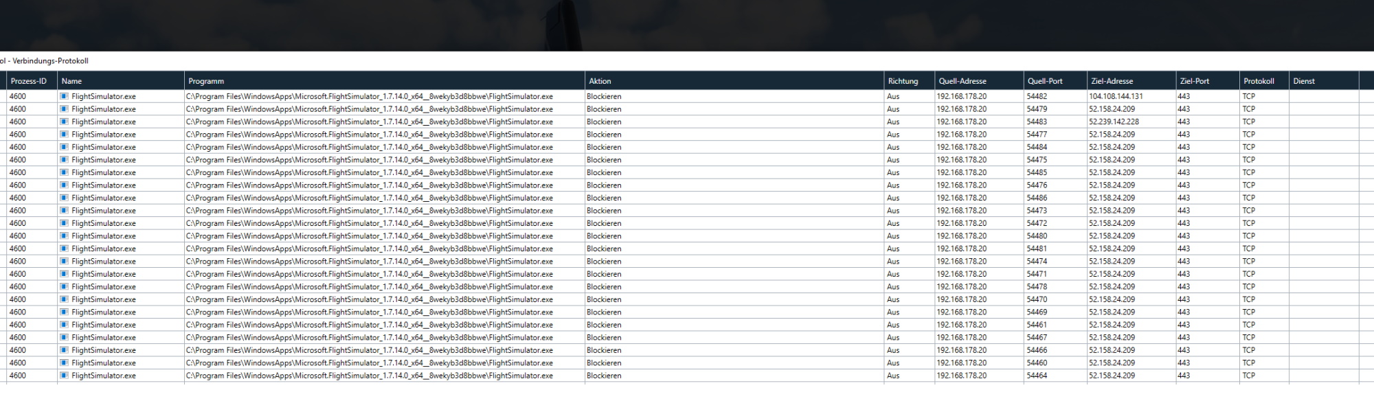The image size is (1374, 412).
Task: Click FlightSimulator icon in source port 54478 row
Action: (64, 287)
